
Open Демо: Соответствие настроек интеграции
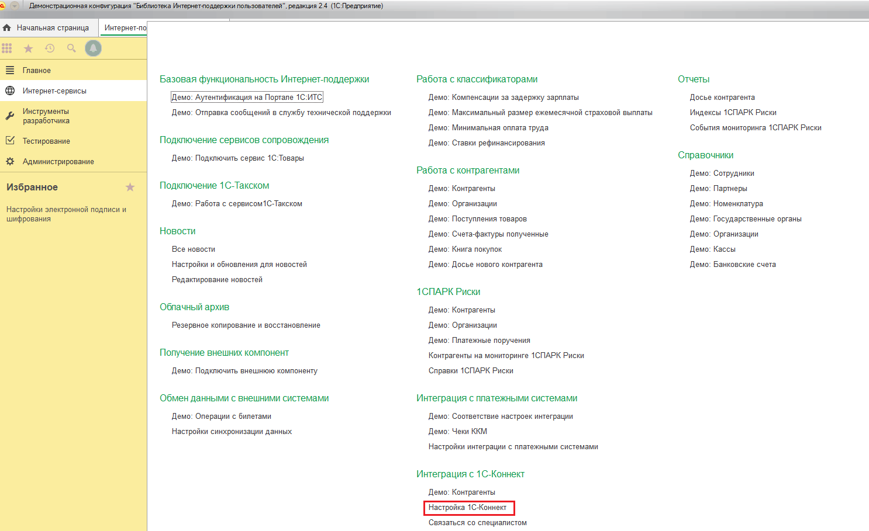(501, 416)
